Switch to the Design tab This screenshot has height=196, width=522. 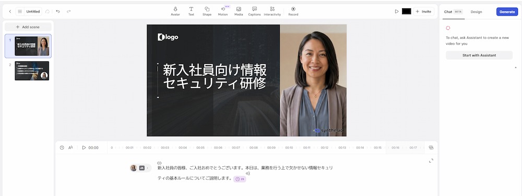476,11
